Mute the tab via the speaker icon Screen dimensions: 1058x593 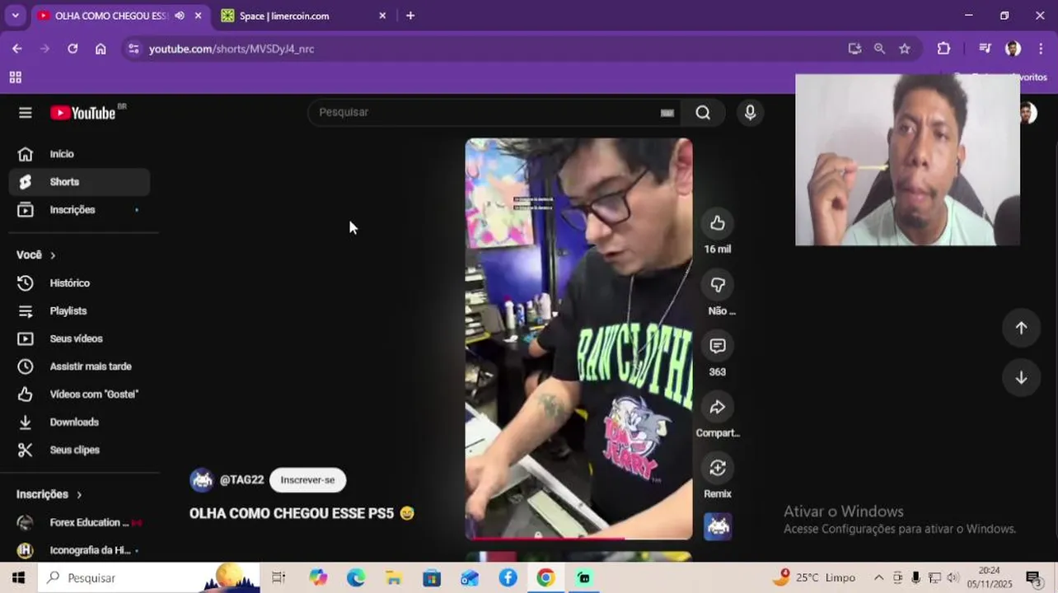pos(180,16)
